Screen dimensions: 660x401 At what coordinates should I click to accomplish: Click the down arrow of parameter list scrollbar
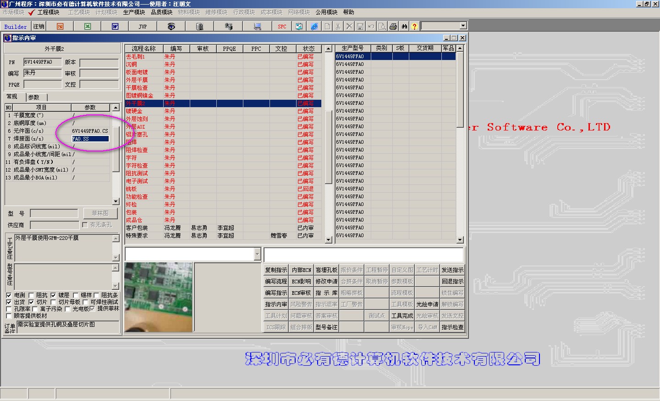[115, 201]
